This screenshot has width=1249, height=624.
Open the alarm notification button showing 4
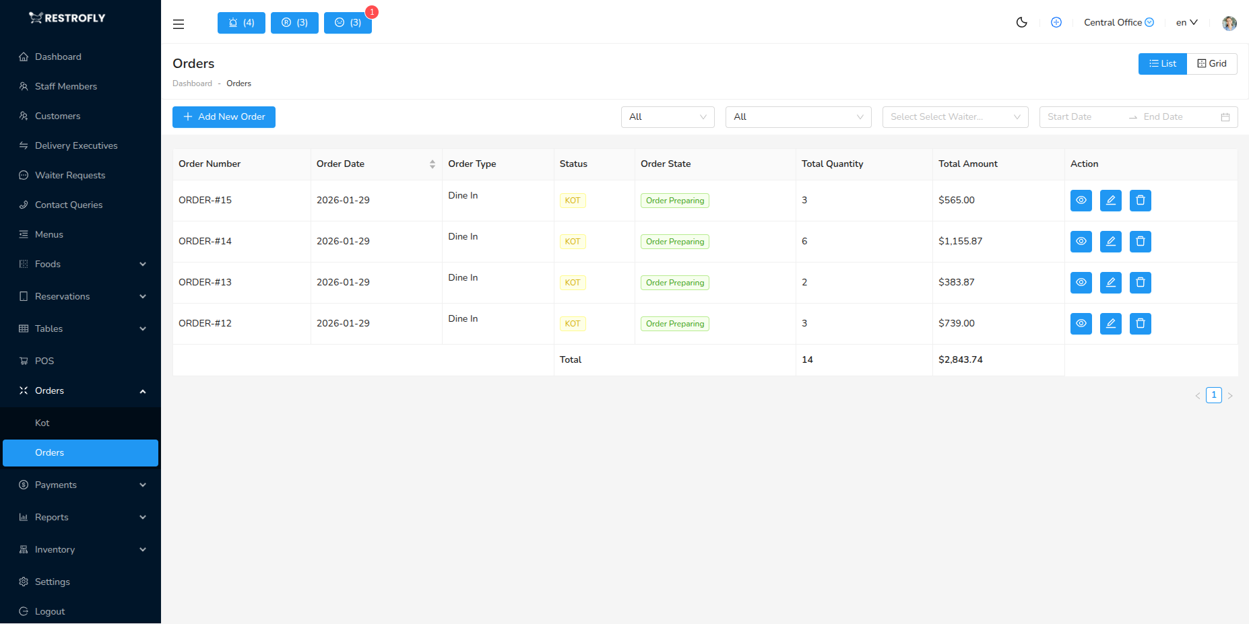click(x=241, y=22)
